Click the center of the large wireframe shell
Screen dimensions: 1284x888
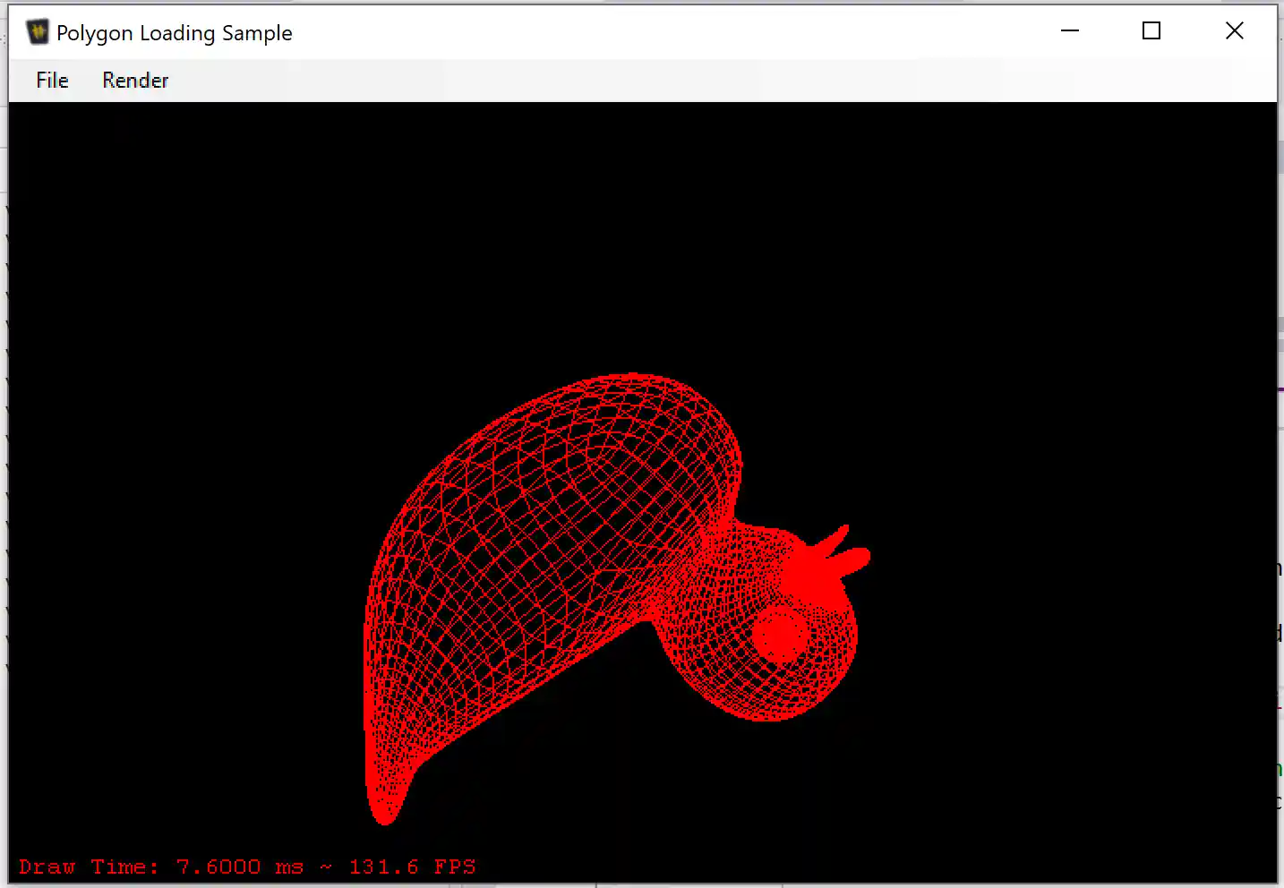[546, 537]
